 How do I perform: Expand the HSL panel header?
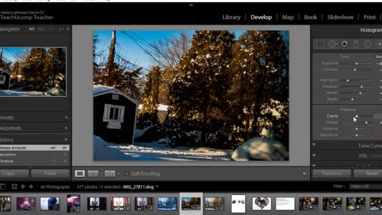363,156
